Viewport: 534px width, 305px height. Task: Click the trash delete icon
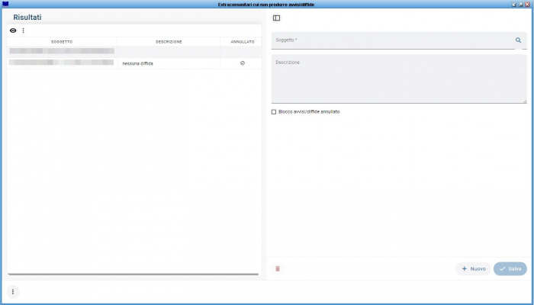pos(278,268)
